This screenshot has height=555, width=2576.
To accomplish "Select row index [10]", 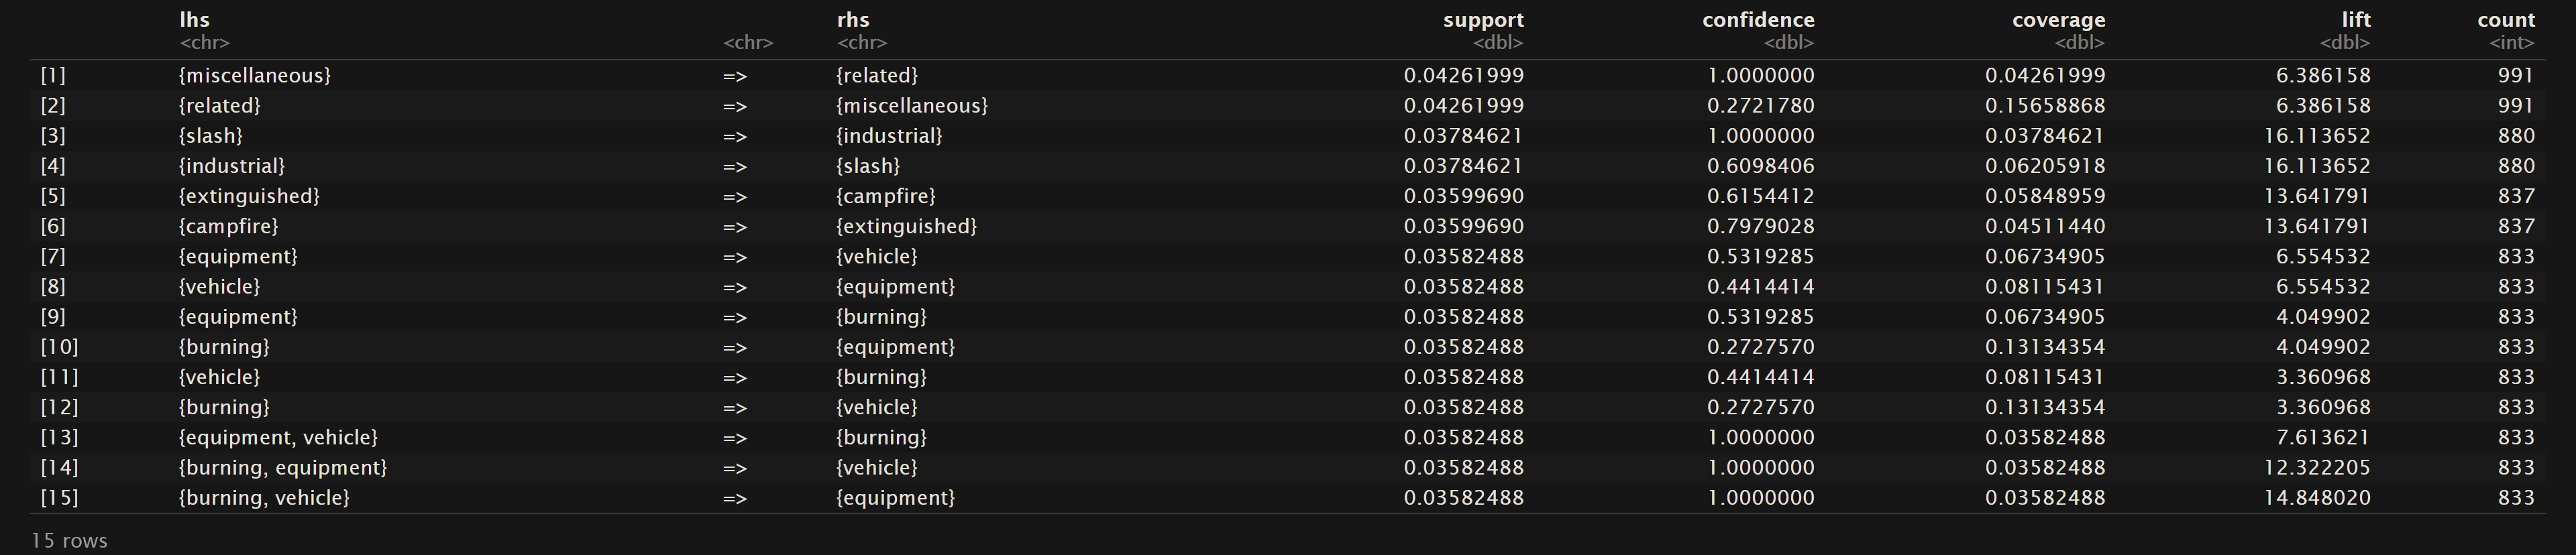I will (x=59, y=347).
